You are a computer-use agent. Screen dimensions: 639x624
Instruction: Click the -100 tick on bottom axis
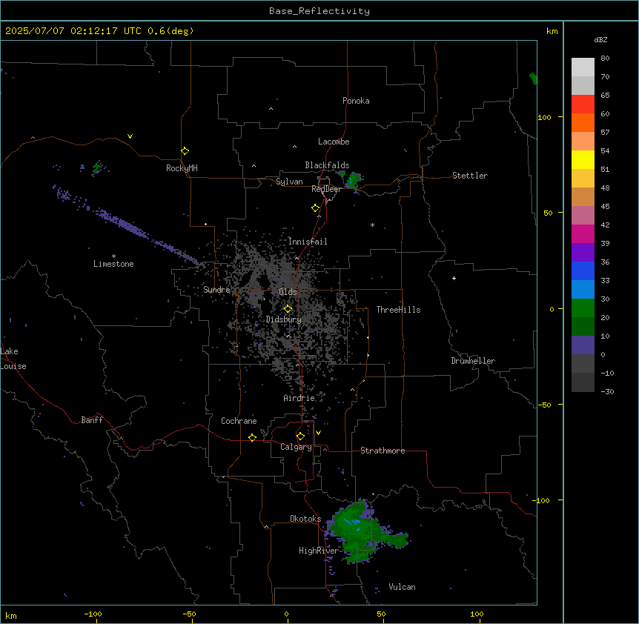coord(93,614)
